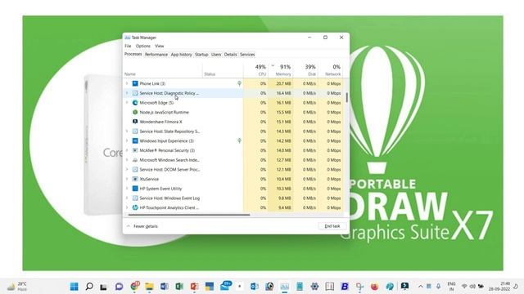Open File Explorer from the taskbar
The height and width of the screenshot is (294, 524).
149,287
